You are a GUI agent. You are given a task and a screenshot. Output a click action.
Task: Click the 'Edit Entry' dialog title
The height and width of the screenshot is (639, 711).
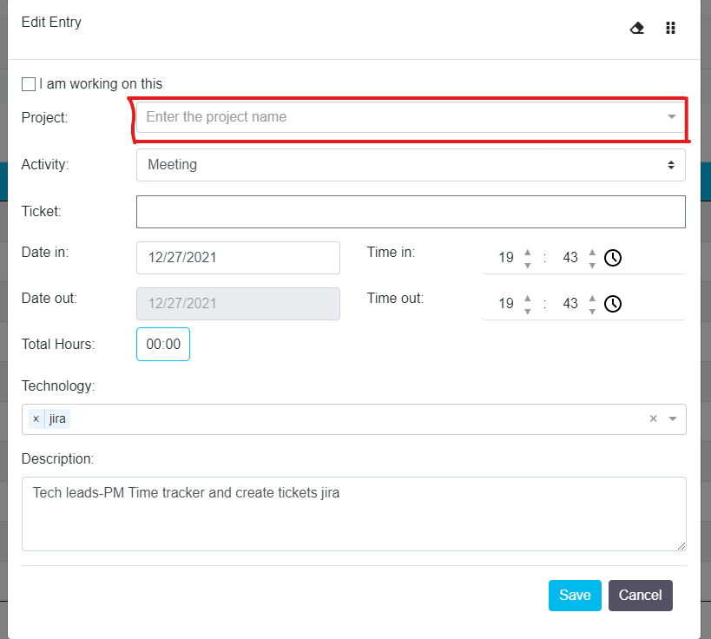tap(51, 23)
